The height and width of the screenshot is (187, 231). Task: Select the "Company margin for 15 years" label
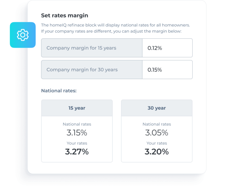tap(82, 48)
